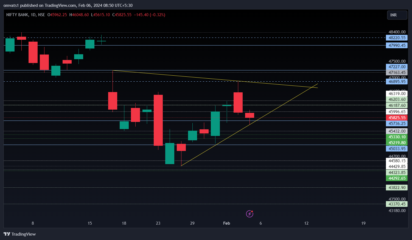412x240 pixels.
Task: Click the large red candle above date 23
Action: 158,120
